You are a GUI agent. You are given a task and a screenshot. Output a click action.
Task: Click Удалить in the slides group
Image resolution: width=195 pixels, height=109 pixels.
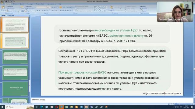(x=29, y=11)
